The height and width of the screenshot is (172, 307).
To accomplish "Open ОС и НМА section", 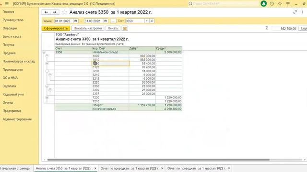I will point(10,78).
